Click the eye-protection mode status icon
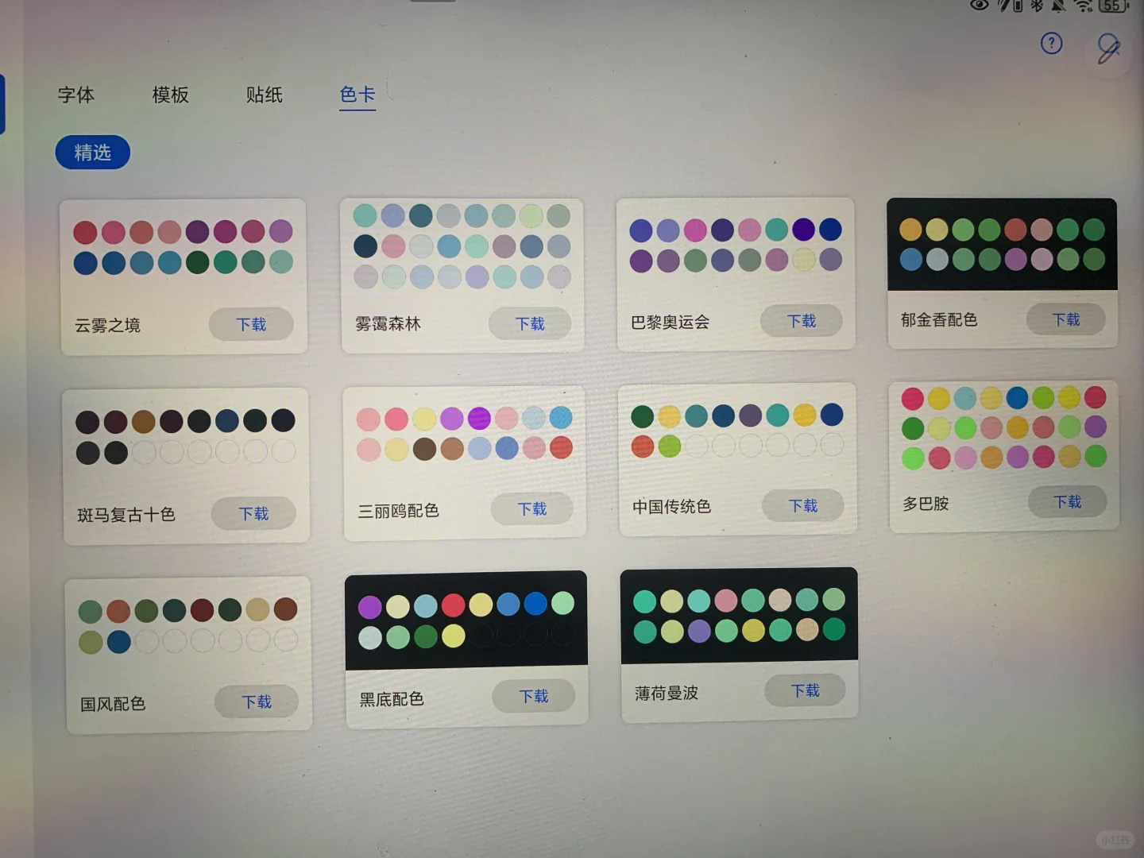This screenshot has width=1144, height=858. 979,6
